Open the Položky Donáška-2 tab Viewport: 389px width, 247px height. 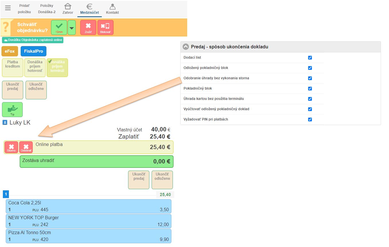point(47,9)
